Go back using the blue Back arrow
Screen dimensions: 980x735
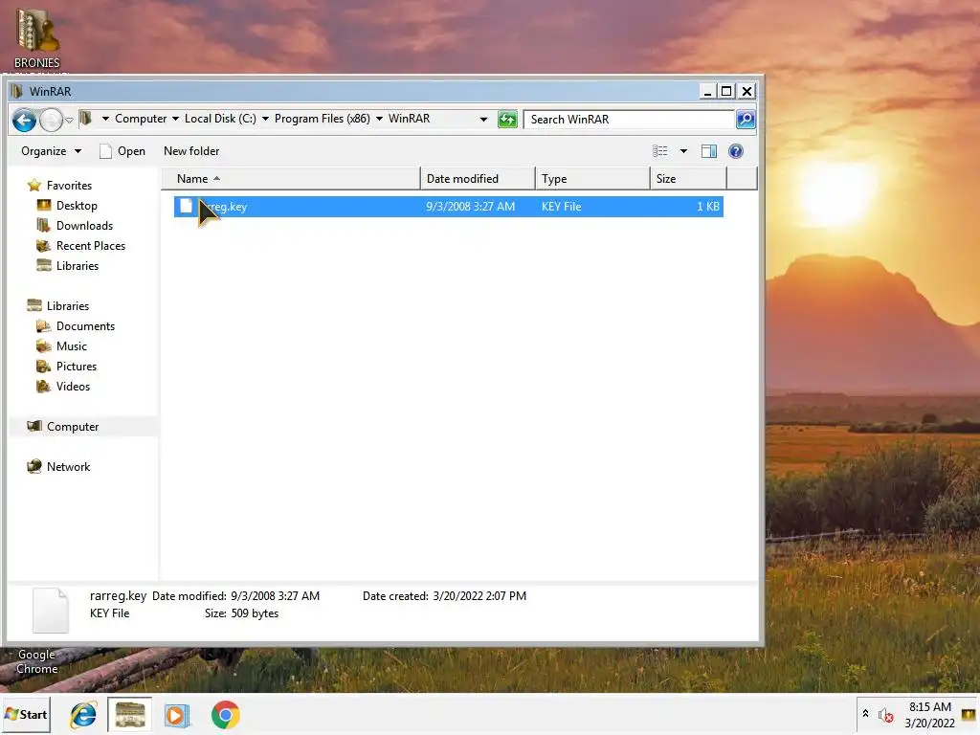pos(24,120)
